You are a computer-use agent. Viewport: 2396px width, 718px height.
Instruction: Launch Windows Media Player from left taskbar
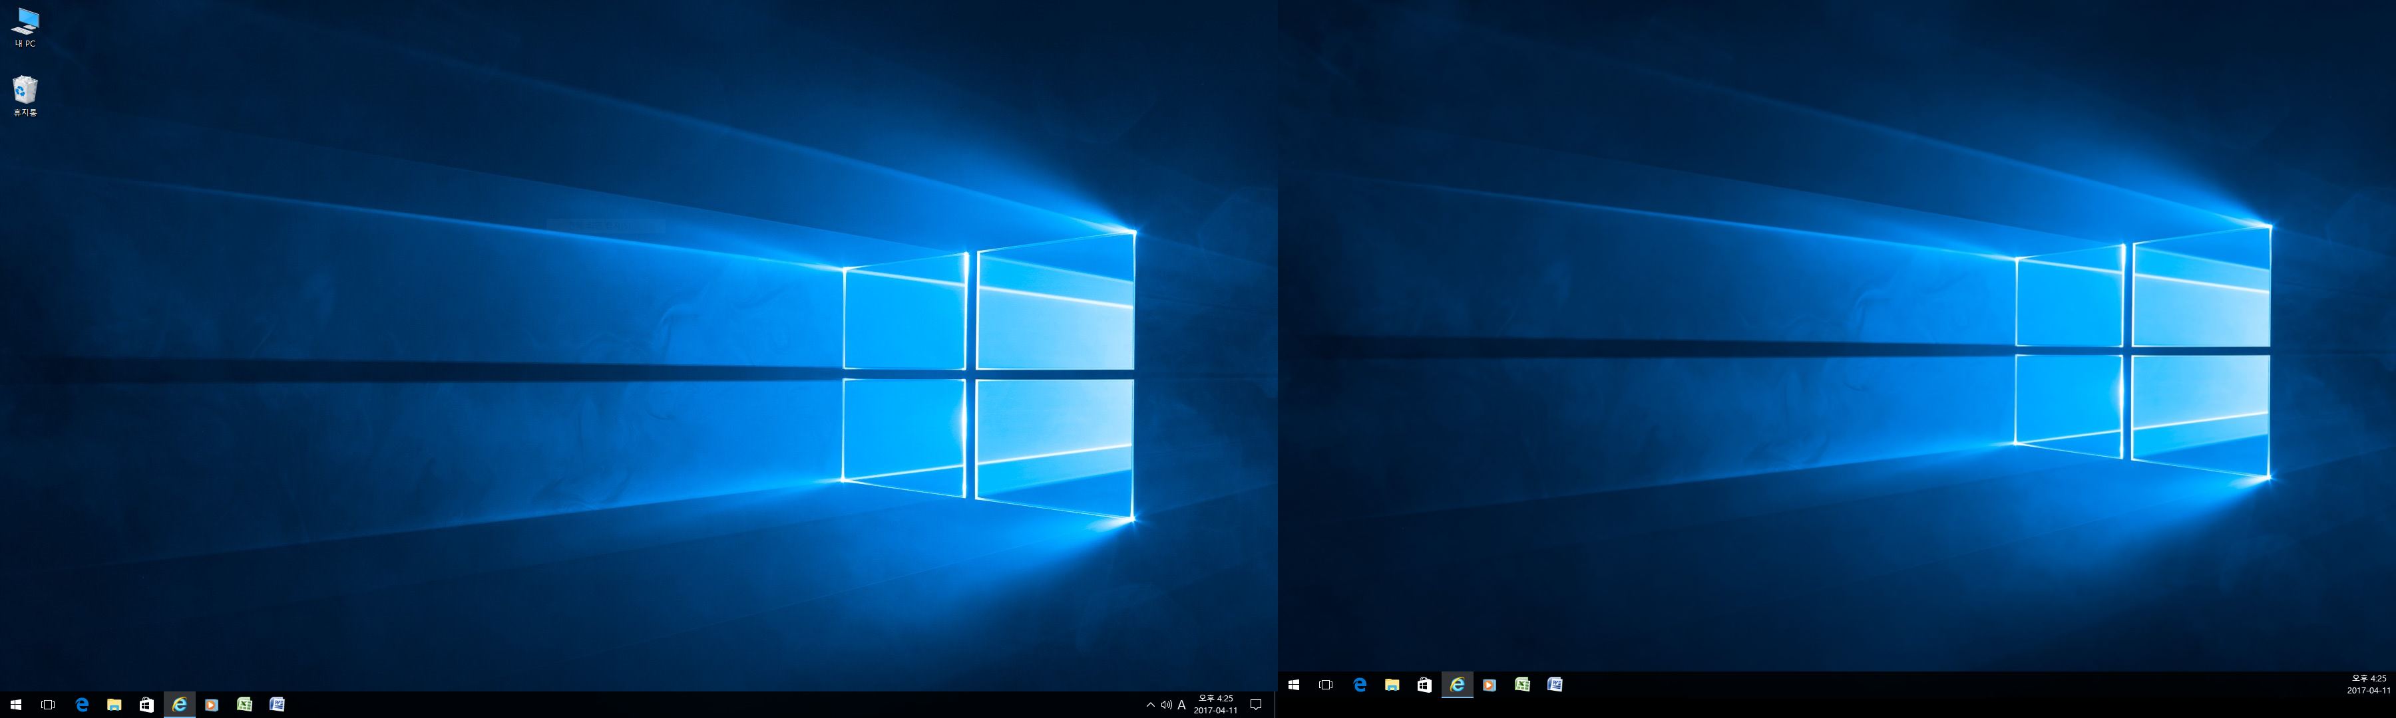(212, 705)
